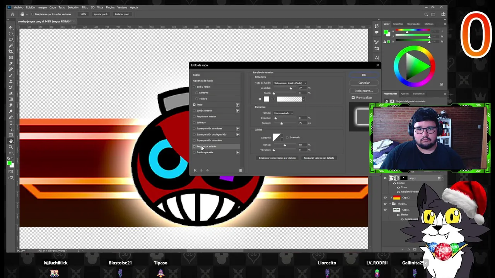Enable Bisel y relieve checkbox
This screenshot has width=495, height=278.
tap(195, 87)
